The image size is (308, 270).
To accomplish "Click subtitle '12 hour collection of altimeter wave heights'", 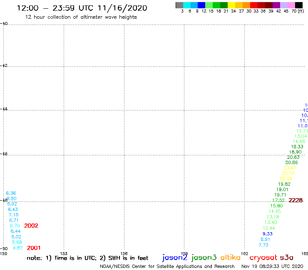I will pyautogui.click(x=81, y=17).
